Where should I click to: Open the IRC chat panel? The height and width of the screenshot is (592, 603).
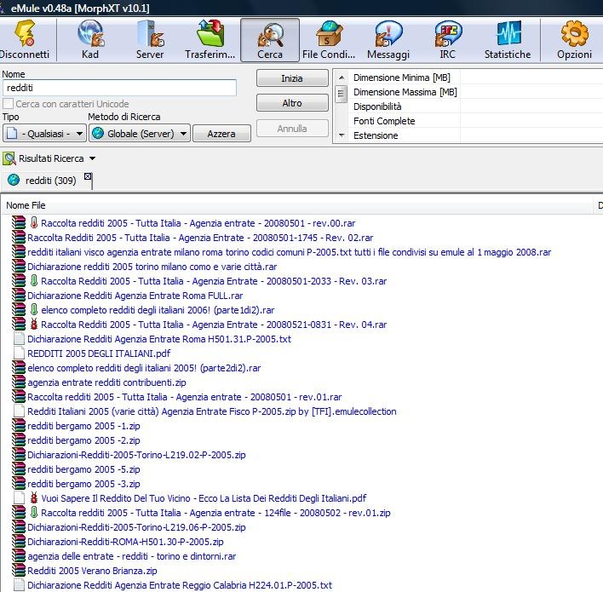tap(448, 40)
